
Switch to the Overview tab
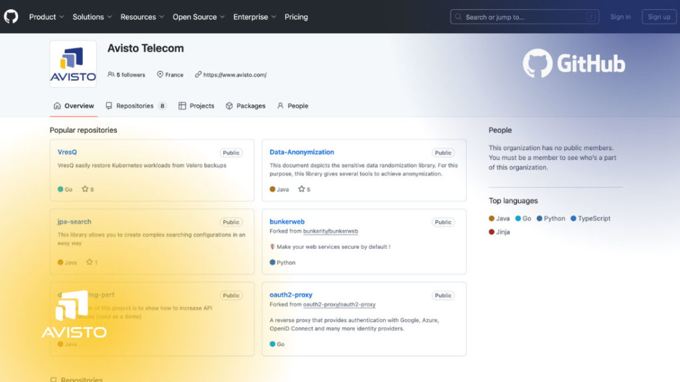coord(73,105)
